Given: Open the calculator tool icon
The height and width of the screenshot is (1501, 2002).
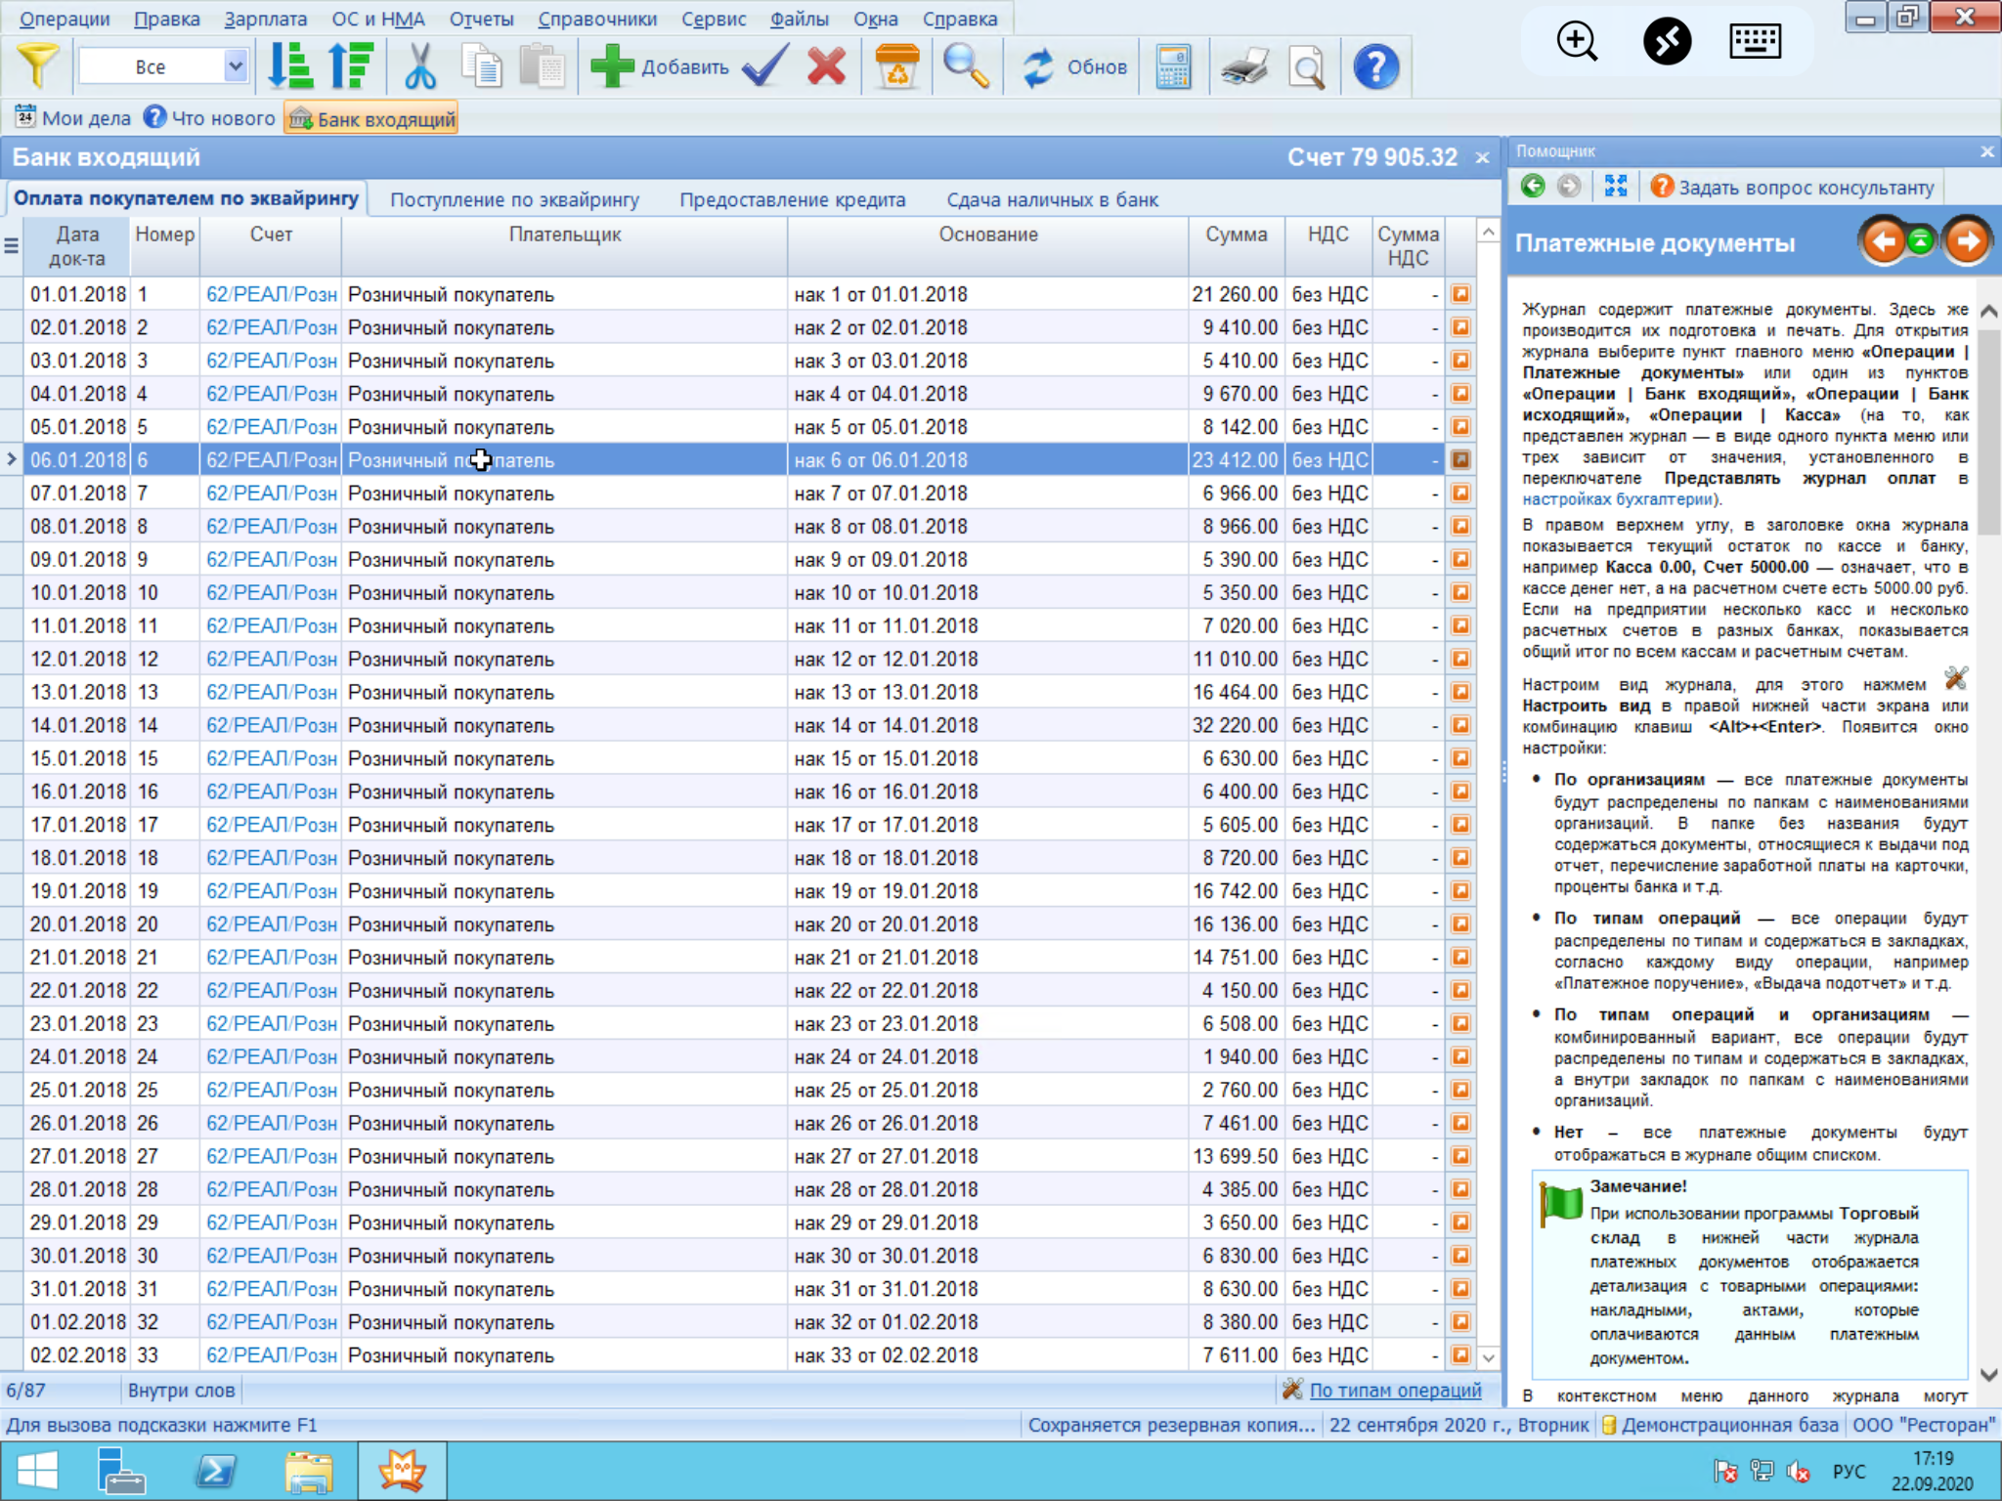Looking at the screenshot, I should point(1172,66).
